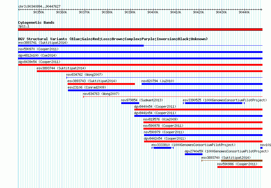Click the dgv8441n54 (Cooper2011) label
This screenshot has height=188, width=271.
(155, 113)
